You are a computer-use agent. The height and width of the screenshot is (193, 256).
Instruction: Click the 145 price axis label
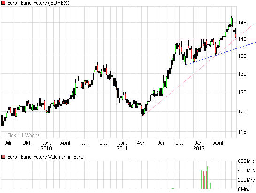[242, 23]
